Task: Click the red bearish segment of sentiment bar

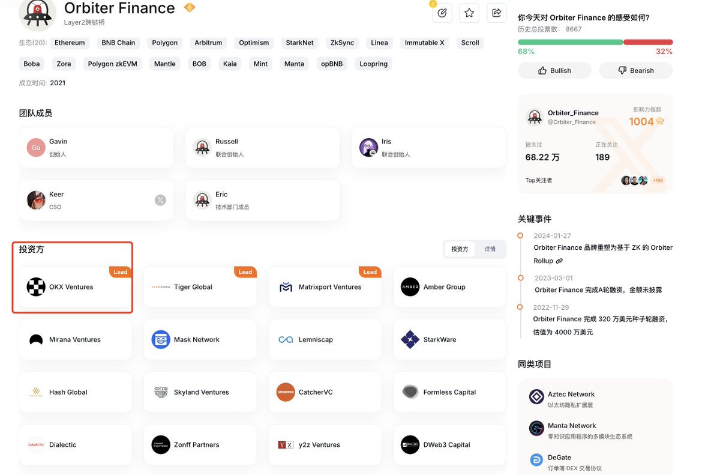Action: tap(648, 42)
